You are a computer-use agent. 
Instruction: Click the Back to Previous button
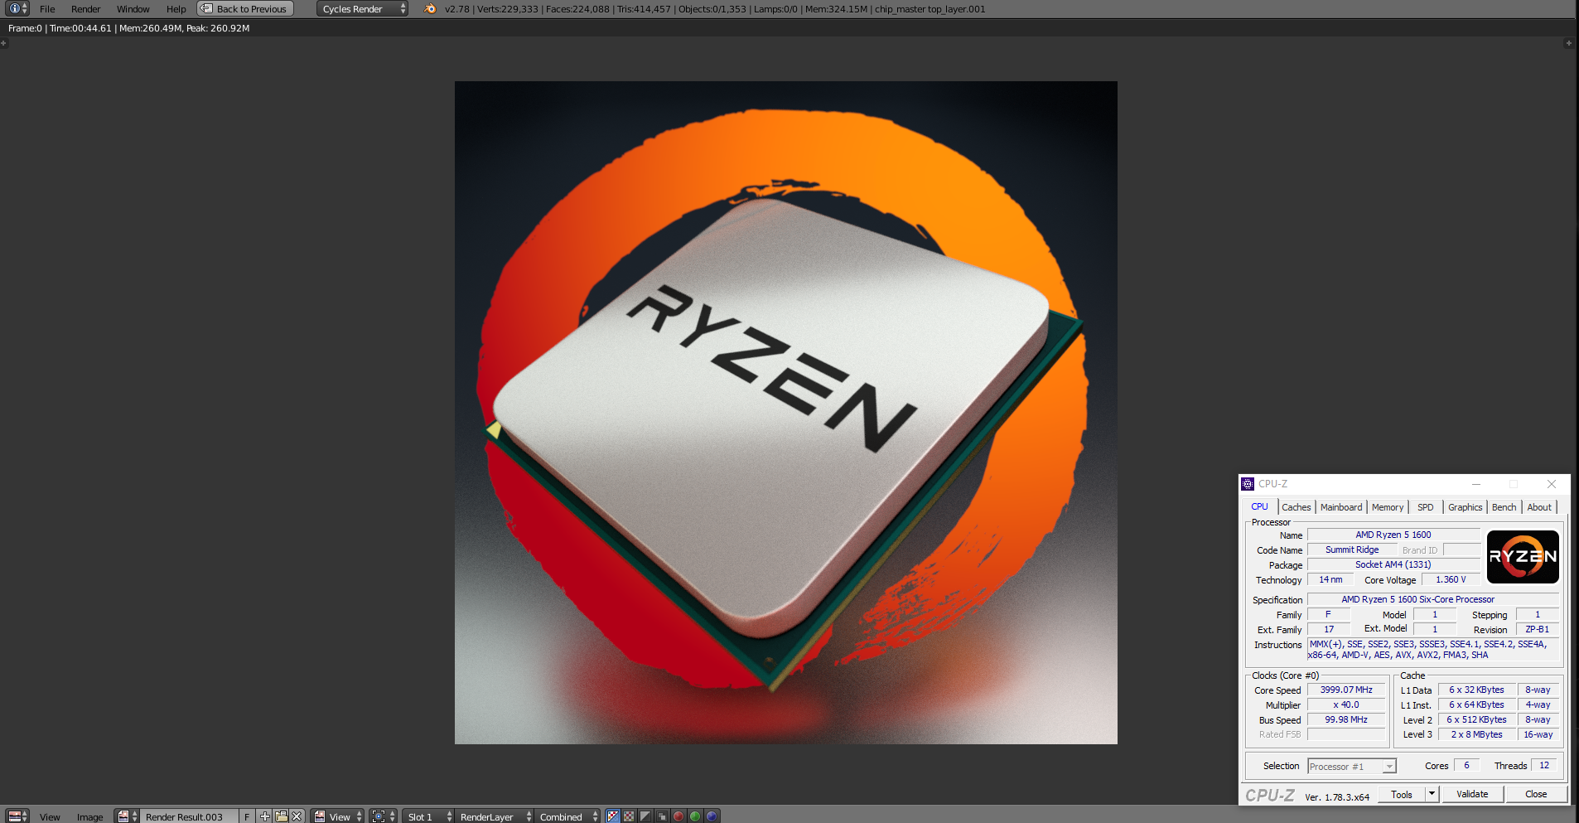coord(245,8)
